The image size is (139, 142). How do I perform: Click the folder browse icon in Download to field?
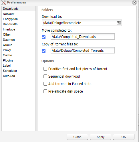[x=119, y=23]
